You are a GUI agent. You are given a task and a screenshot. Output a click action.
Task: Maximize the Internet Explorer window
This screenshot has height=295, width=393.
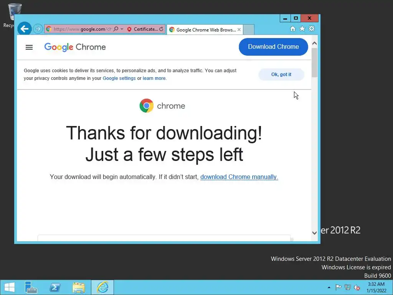tap(296, 18)
